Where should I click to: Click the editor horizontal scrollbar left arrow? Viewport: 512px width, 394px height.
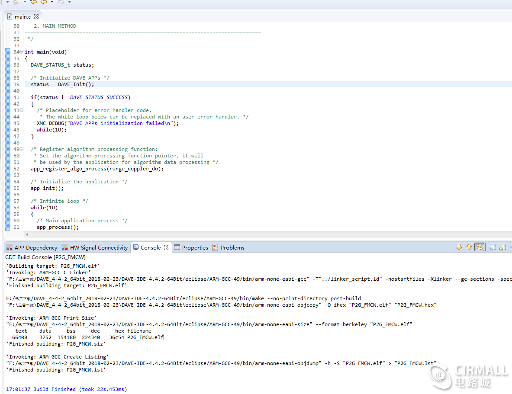click(28, 234)
